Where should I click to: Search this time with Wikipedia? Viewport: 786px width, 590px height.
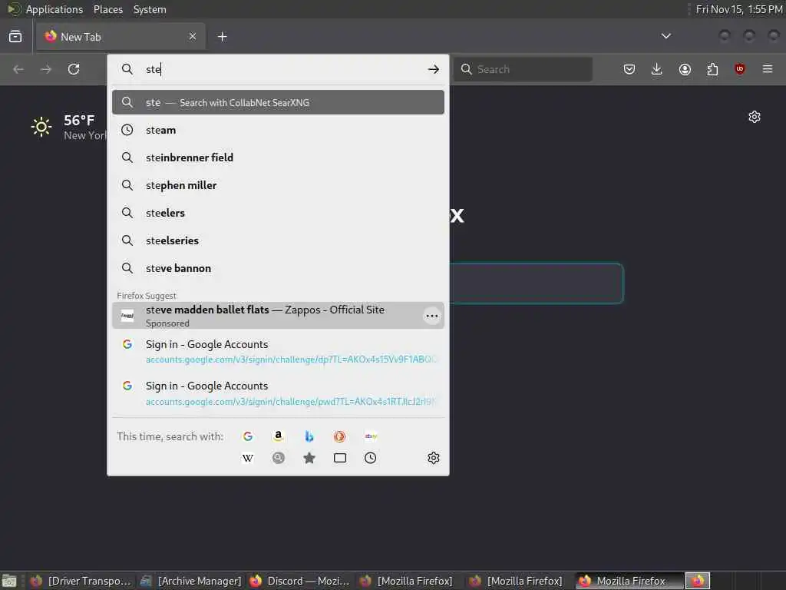point(248,458)
